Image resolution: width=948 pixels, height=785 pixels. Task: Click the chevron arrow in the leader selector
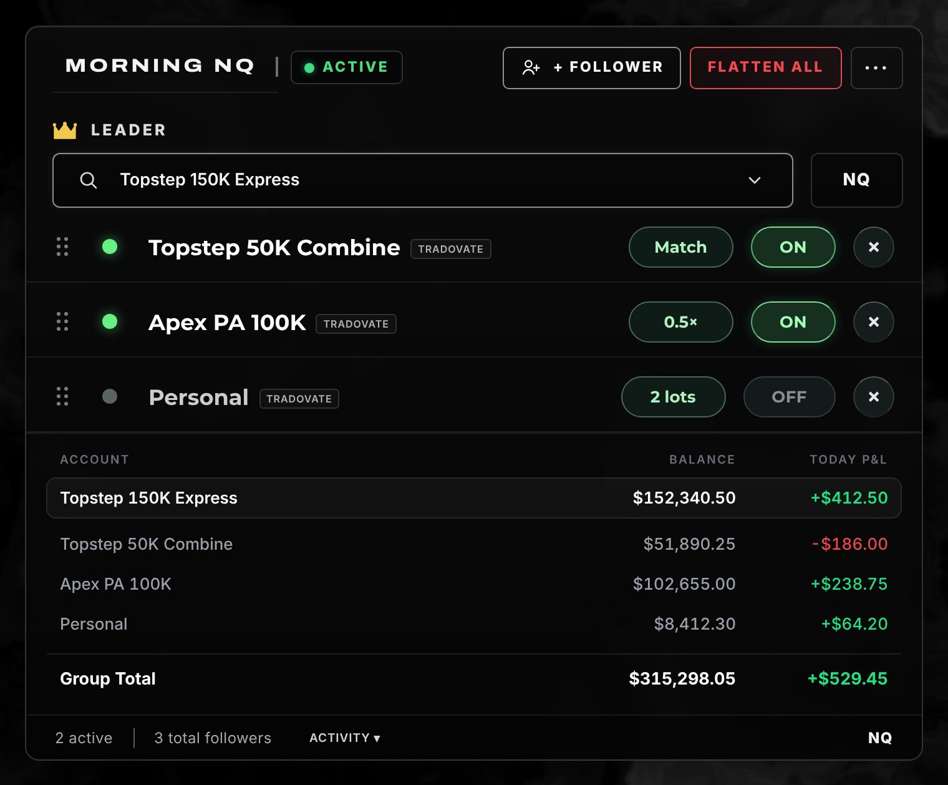point(755,180)
